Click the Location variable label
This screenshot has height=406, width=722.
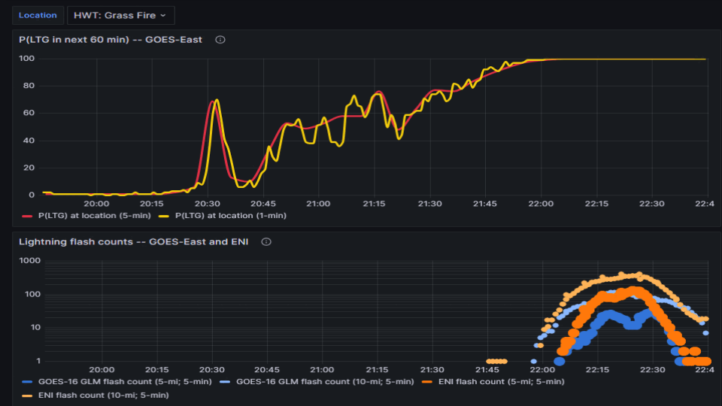[38, 15]
